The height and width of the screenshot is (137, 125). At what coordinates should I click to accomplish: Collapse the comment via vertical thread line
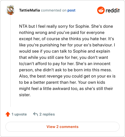pyautogui.click(x=10, y=61)
